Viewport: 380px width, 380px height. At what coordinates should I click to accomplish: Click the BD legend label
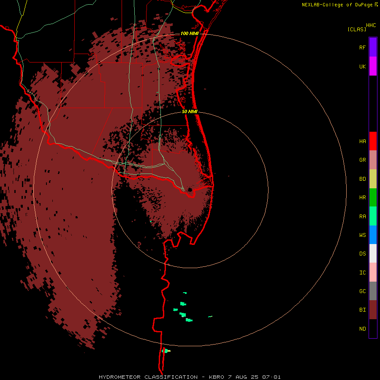pyautogui.click(x=363, y=179)
